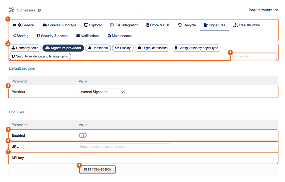Click the document icon in Configuration by object type
Screen dimensions: 285x182
click(176, 48)
